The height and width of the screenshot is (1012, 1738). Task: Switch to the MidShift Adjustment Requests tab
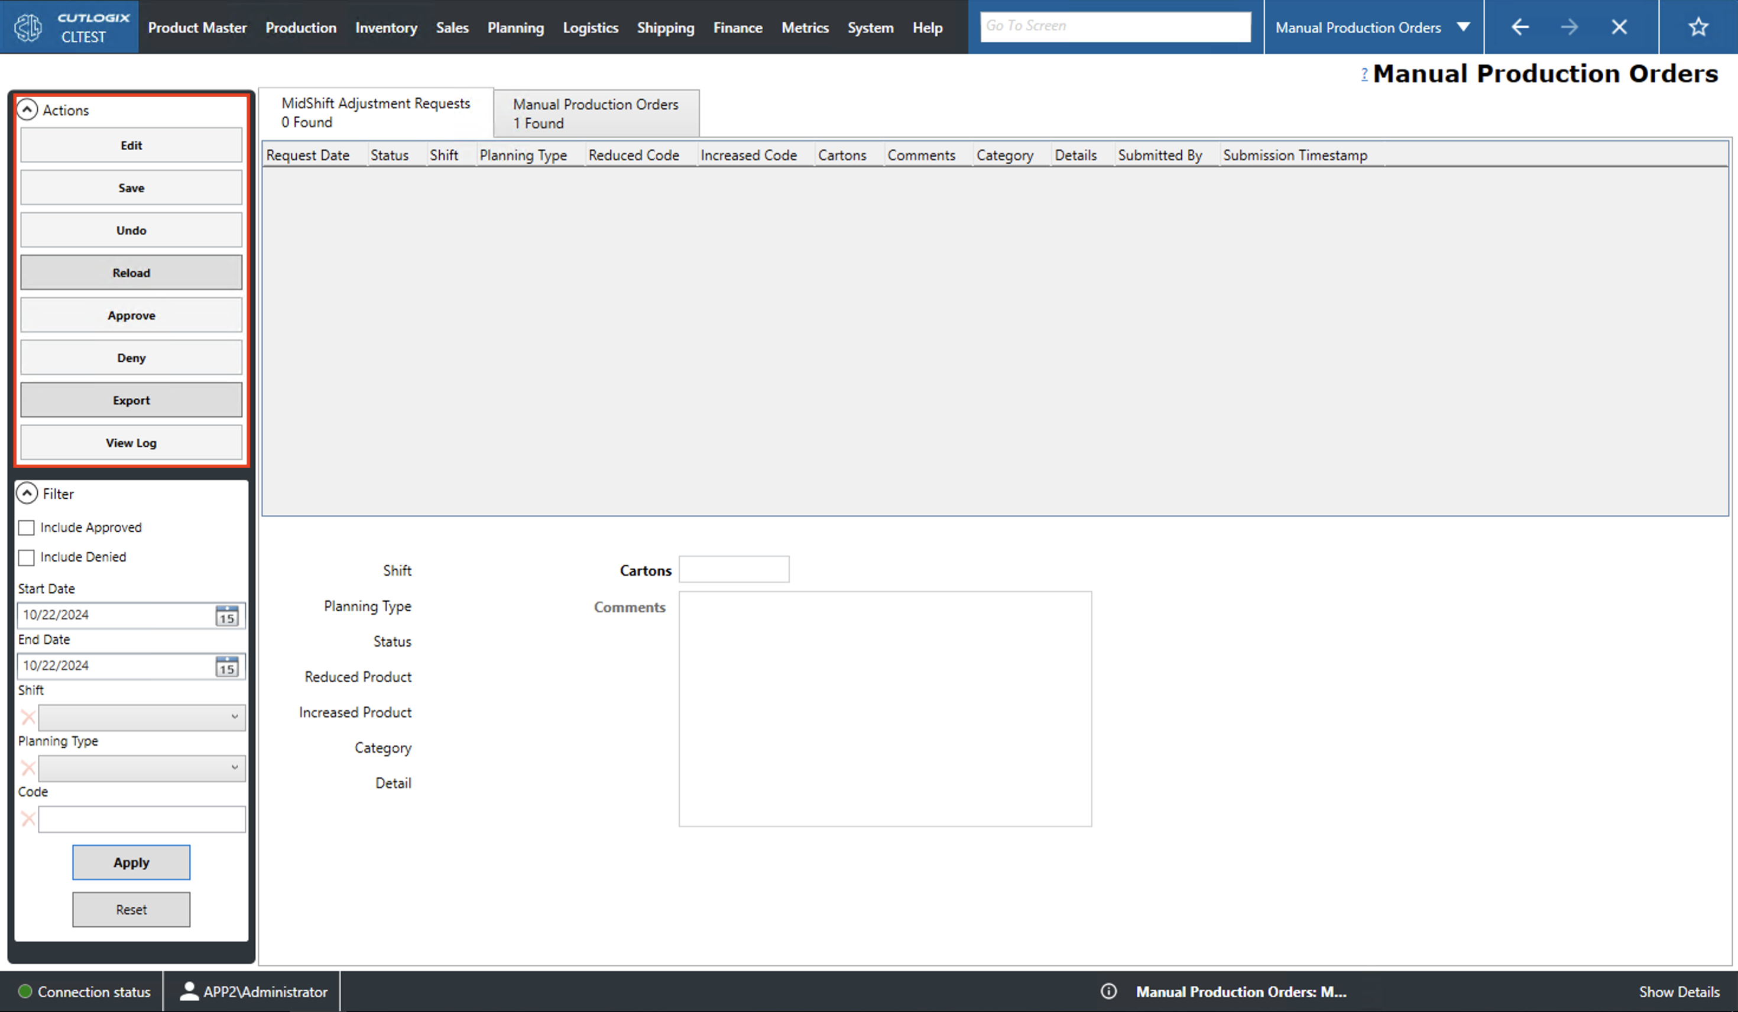(x=376, y=112)
